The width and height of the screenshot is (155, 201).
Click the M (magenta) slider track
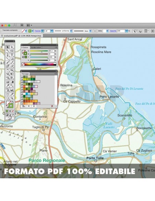click(x=39, y=54)
